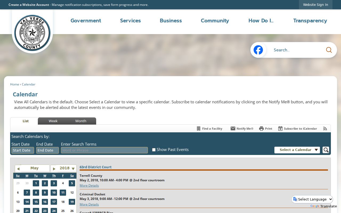Open the RSS feed icon
Image resolution: width=341 pixels, height=213 pixels.
click(x=325, y=129)
